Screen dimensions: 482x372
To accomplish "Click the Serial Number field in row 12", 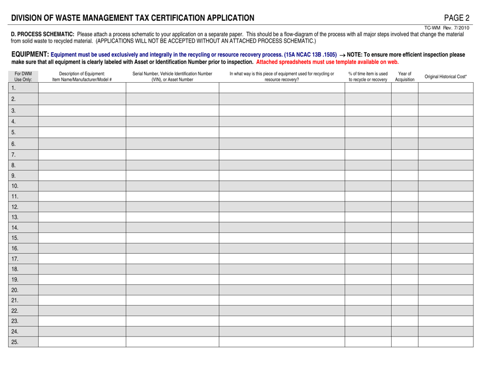I will coord(173,207).
